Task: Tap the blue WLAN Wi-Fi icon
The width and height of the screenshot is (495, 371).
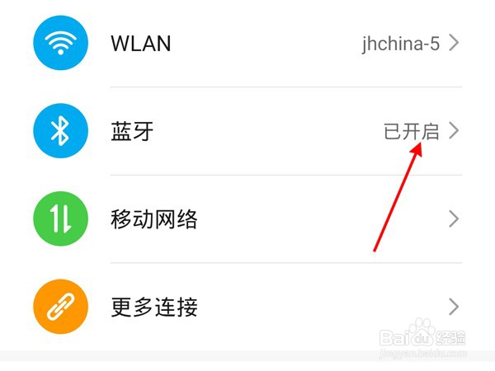Action: tap(60, 43)
